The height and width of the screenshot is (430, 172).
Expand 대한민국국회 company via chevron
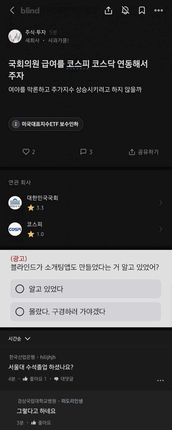[x=161, y=203]
